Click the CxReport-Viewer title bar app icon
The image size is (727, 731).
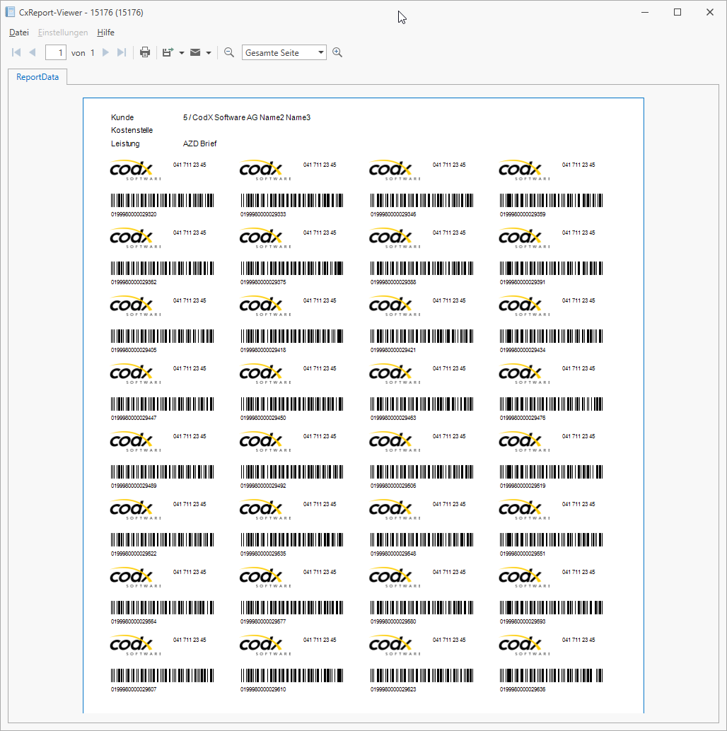click(x=10, y=12)
